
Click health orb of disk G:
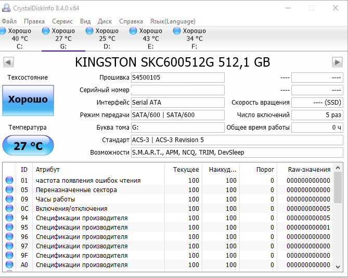tap(46, 31)
